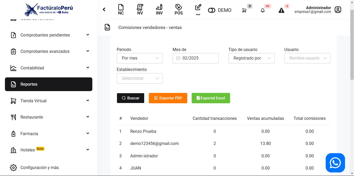The image size is (354, 176).
Task: Open the Establecimiento dropdown
Action: pyautogui.click(x=140, y=78)
